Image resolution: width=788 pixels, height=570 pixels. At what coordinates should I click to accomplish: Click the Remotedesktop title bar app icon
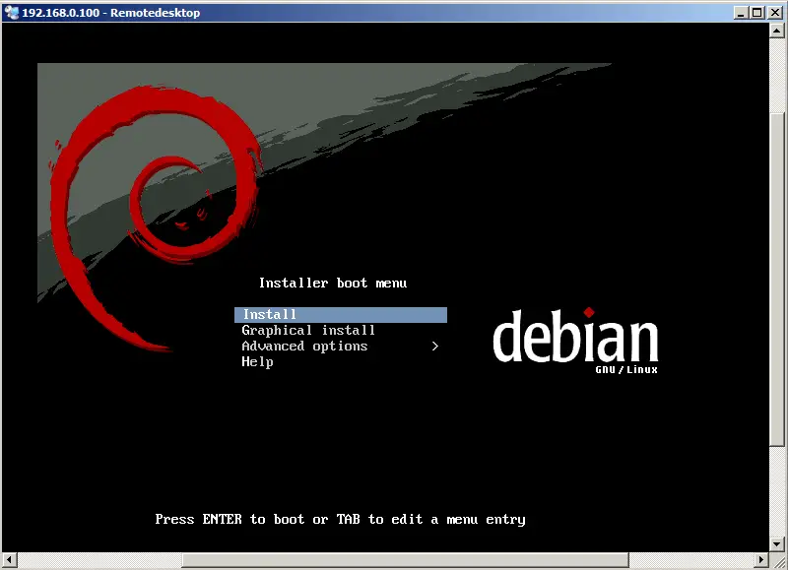point(11,12)
